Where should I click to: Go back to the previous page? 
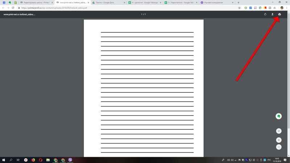(3, 8)
